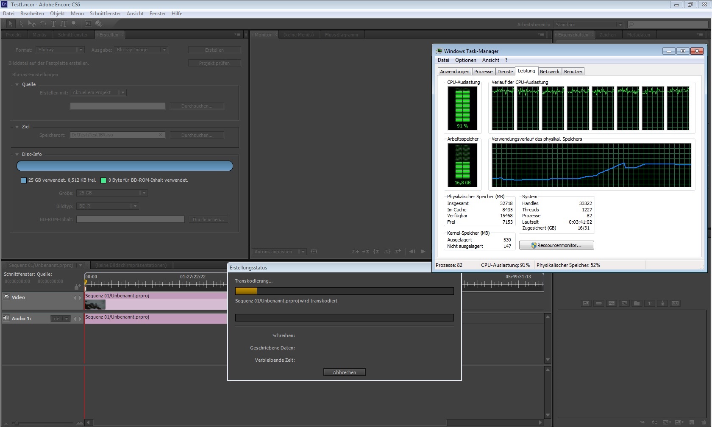This screenshot has height=427, width=712.
Task: Open Format Blu-ray dropdown
Action: [x=60, y=50]
